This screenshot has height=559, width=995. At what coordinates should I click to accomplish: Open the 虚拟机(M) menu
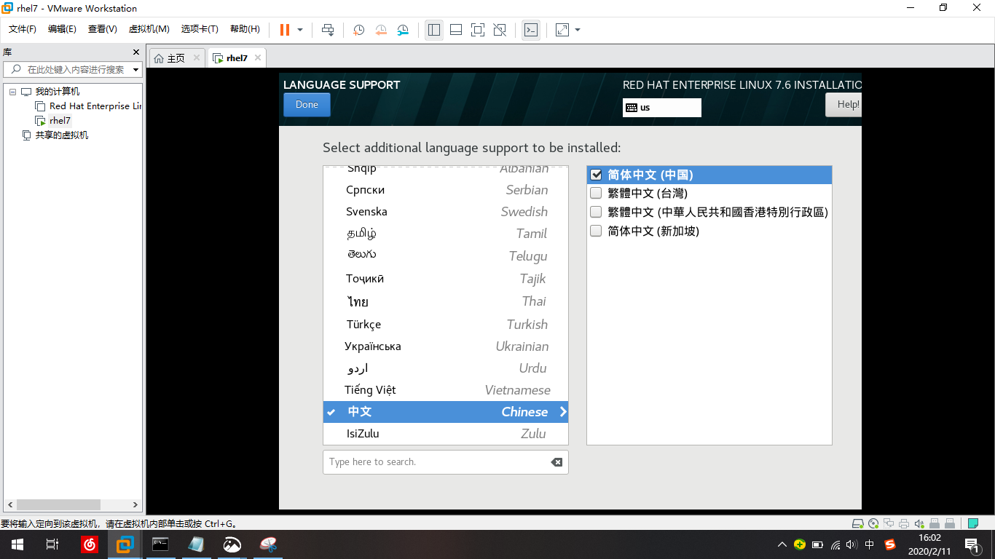pyautogui.click(x=149, y=29)
